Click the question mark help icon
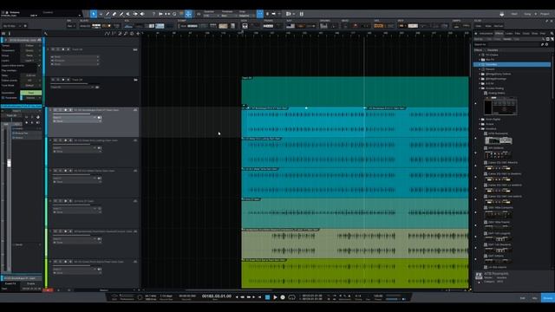This screenshot has height=312, width=555. tap(153, 14)
